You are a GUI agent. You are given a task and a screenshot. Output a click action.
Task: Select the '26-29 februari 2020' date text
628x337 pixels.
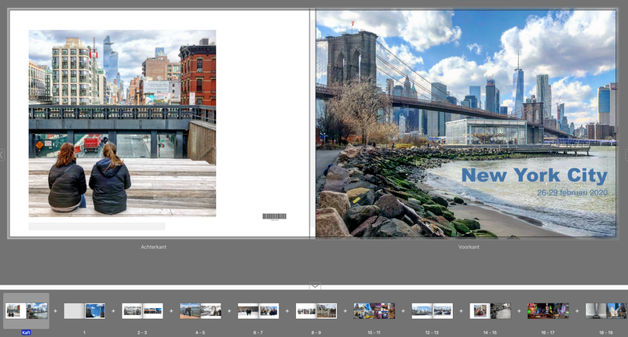pos(572,193)
